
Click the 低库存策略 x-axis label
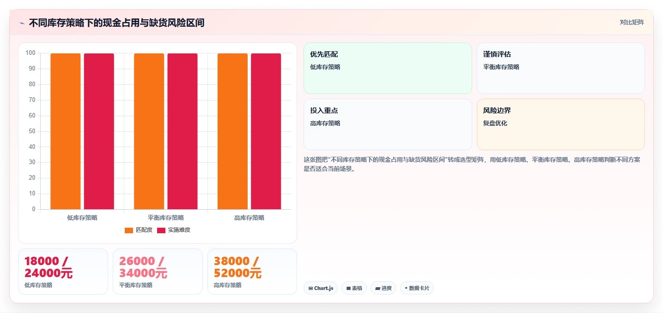coord(82,218)
